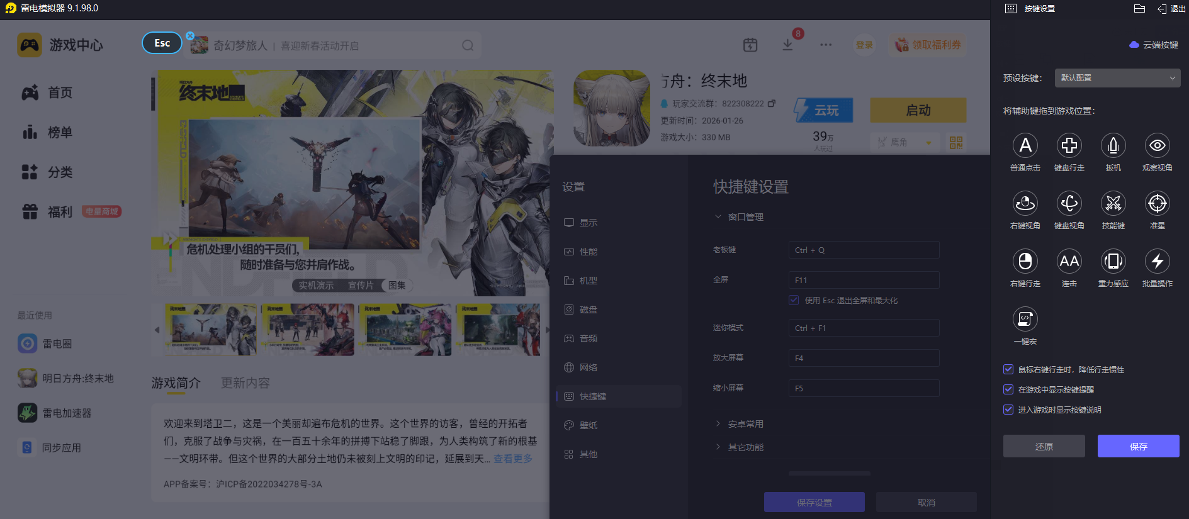Select the 键盘视角 keyboard view icon
The image size is (1189, 519).
(1069, 203)
